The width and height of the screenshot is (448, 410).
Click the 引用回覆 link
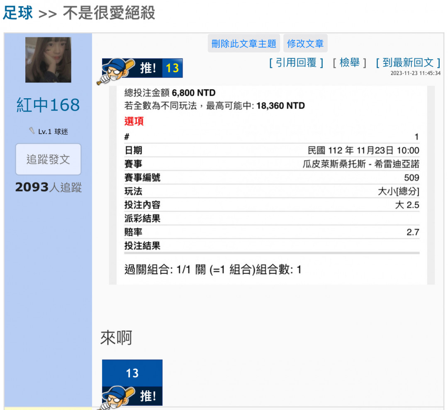click(x=296, y=63)
